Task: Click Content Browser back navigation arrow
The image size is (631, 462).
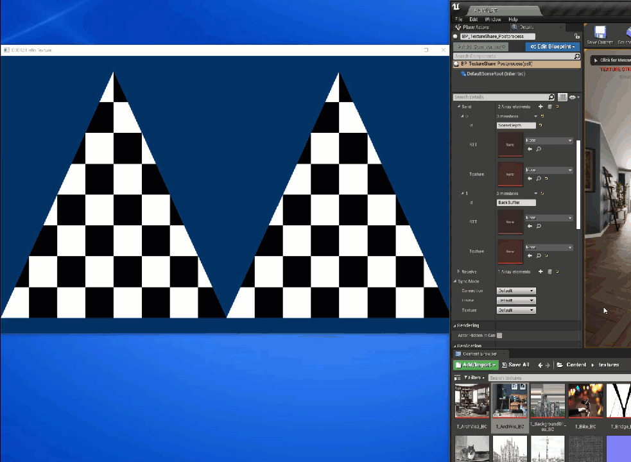Action: [x=540, y=365]
